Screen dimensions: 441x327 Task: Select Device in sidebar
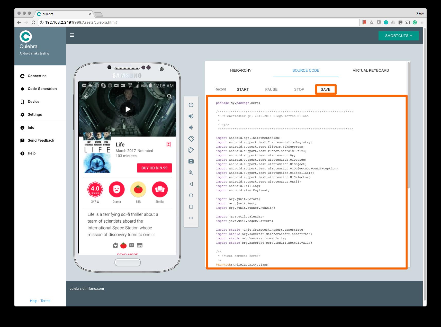(x=33, y=102)
